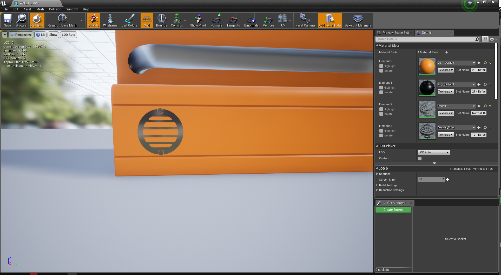Open Lit view mode menu
Viewport: 501px width, 275px height.
(x=40, y=35)
